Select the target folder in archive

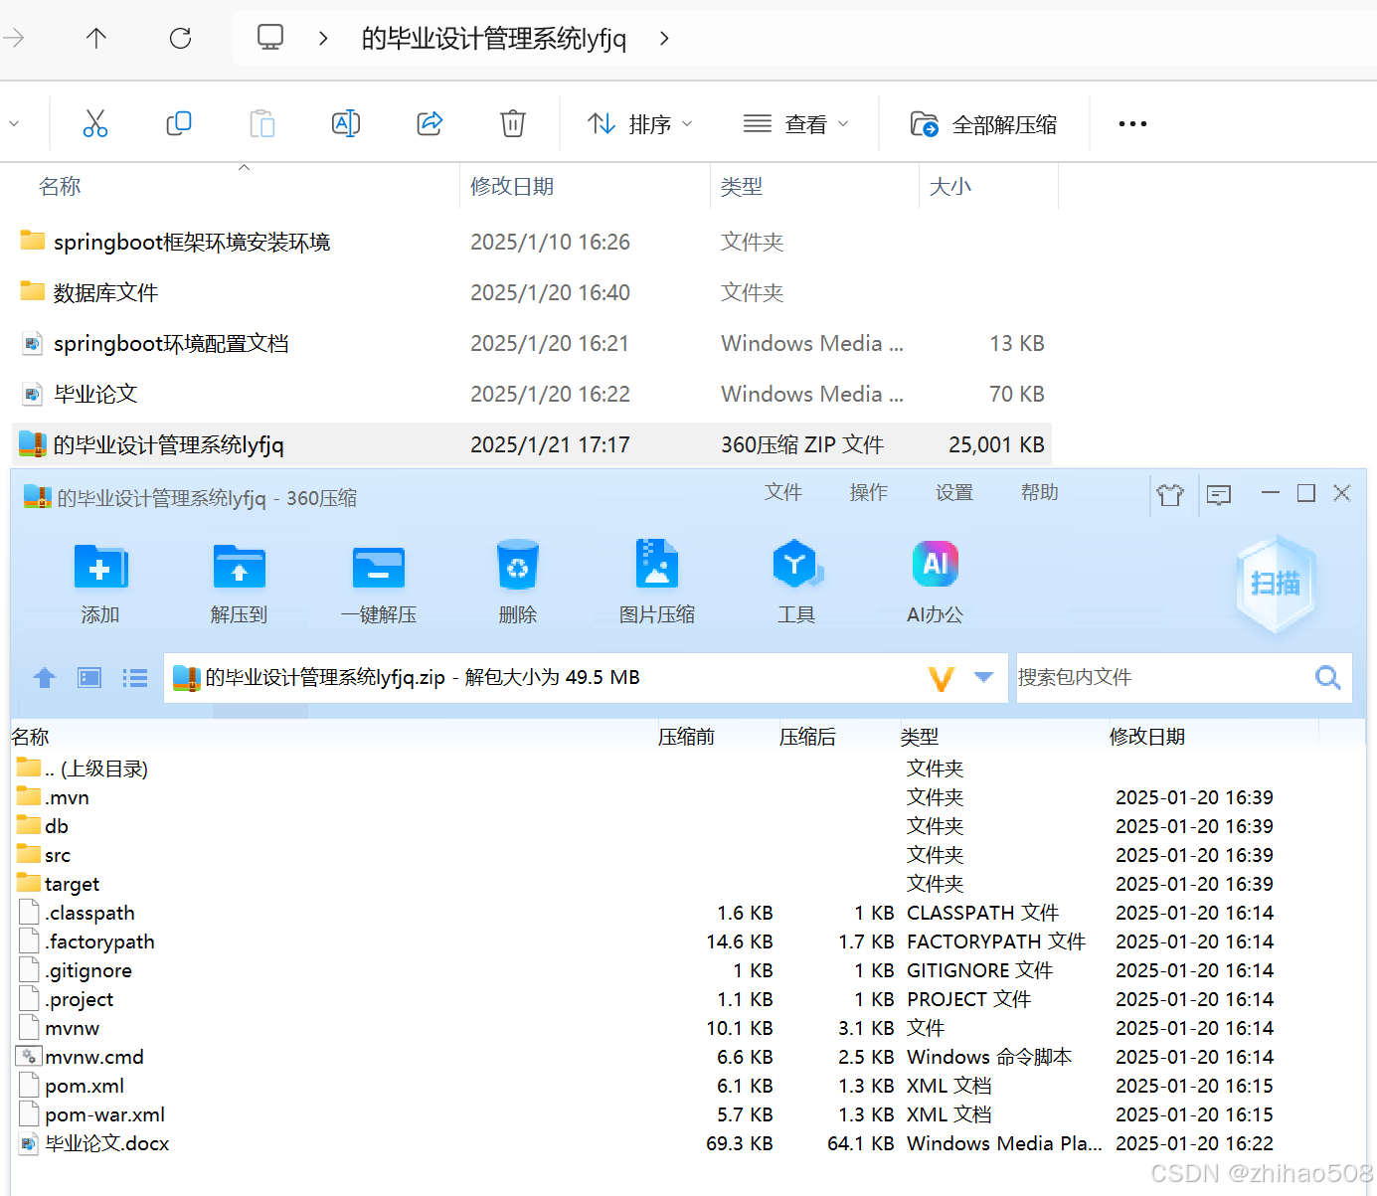(60, 884)
